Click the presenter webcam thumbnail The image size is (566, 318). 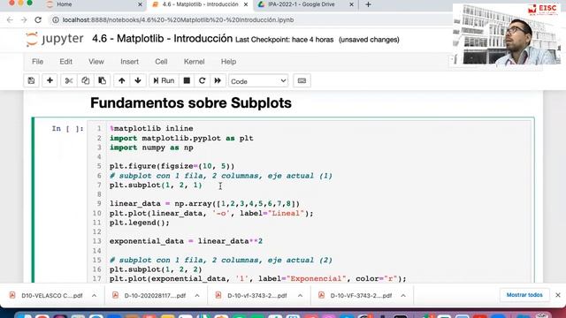coord(507,34)
